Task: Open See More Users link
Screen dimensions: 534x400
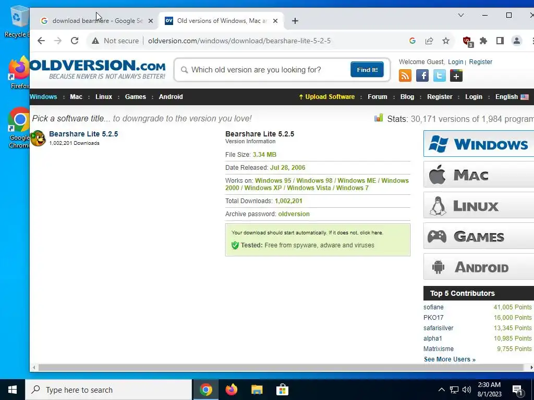Action: tap(450, 359)
